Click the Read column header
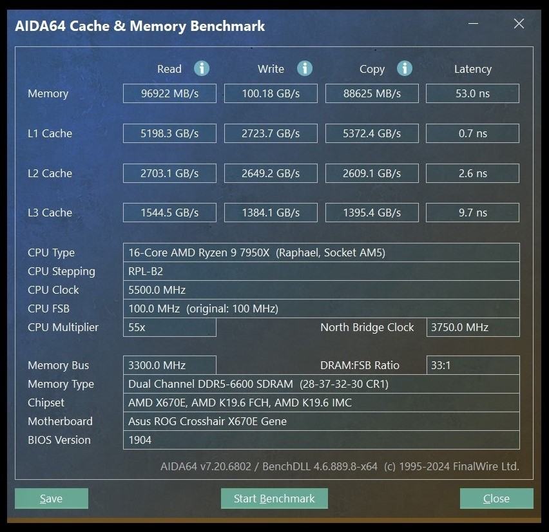 tap(169, 69)
